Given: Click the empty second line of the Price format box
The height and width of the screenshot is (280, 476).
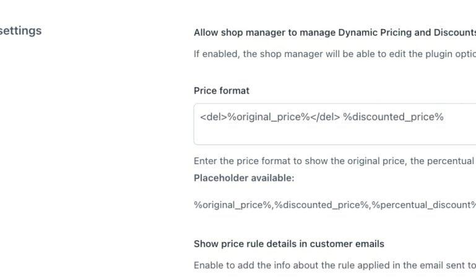Looking at the screenshot, I should coord(335,134).
